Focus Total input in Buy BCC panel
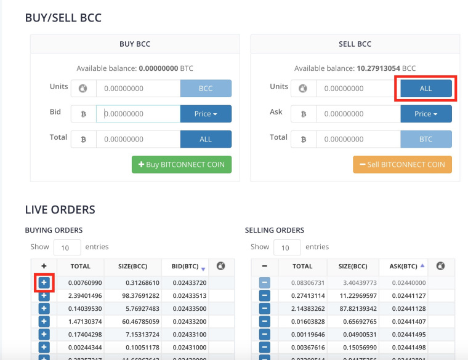The height and width of the screenshot is (360, 468). [x=138, y=139]
